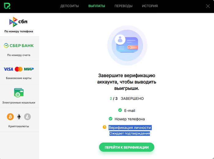Viewport: 214px width, 159px height.
Task: Click the МИР card logo
Action: coord(29,69)
